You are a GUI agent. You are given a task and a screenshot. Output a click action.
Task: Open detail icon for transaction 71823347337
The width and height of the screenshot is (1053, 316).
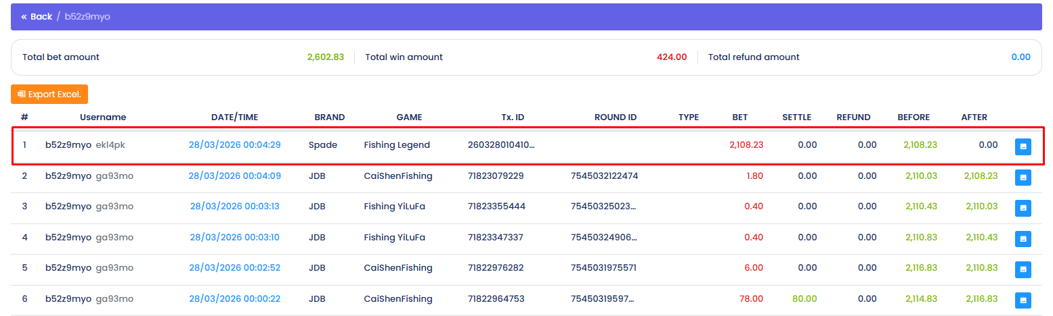tap(1023, 238)
